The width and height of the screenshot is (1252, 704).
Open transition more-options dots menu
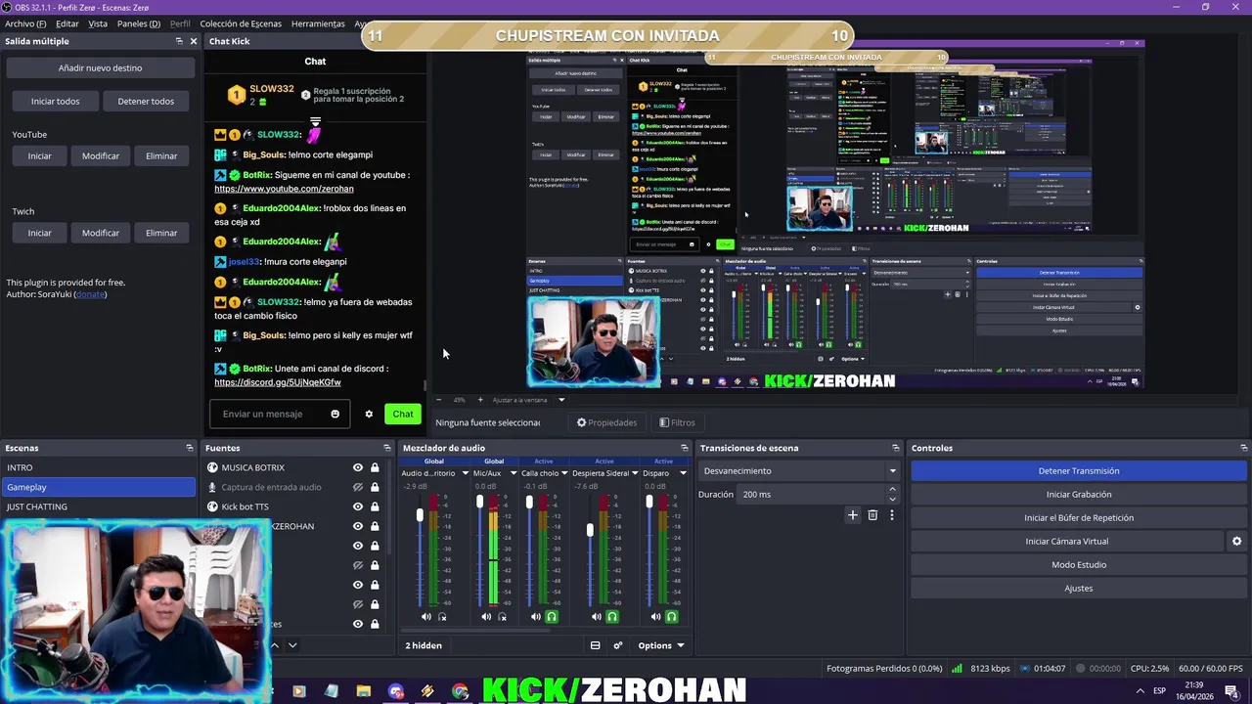tap(891, 515)
